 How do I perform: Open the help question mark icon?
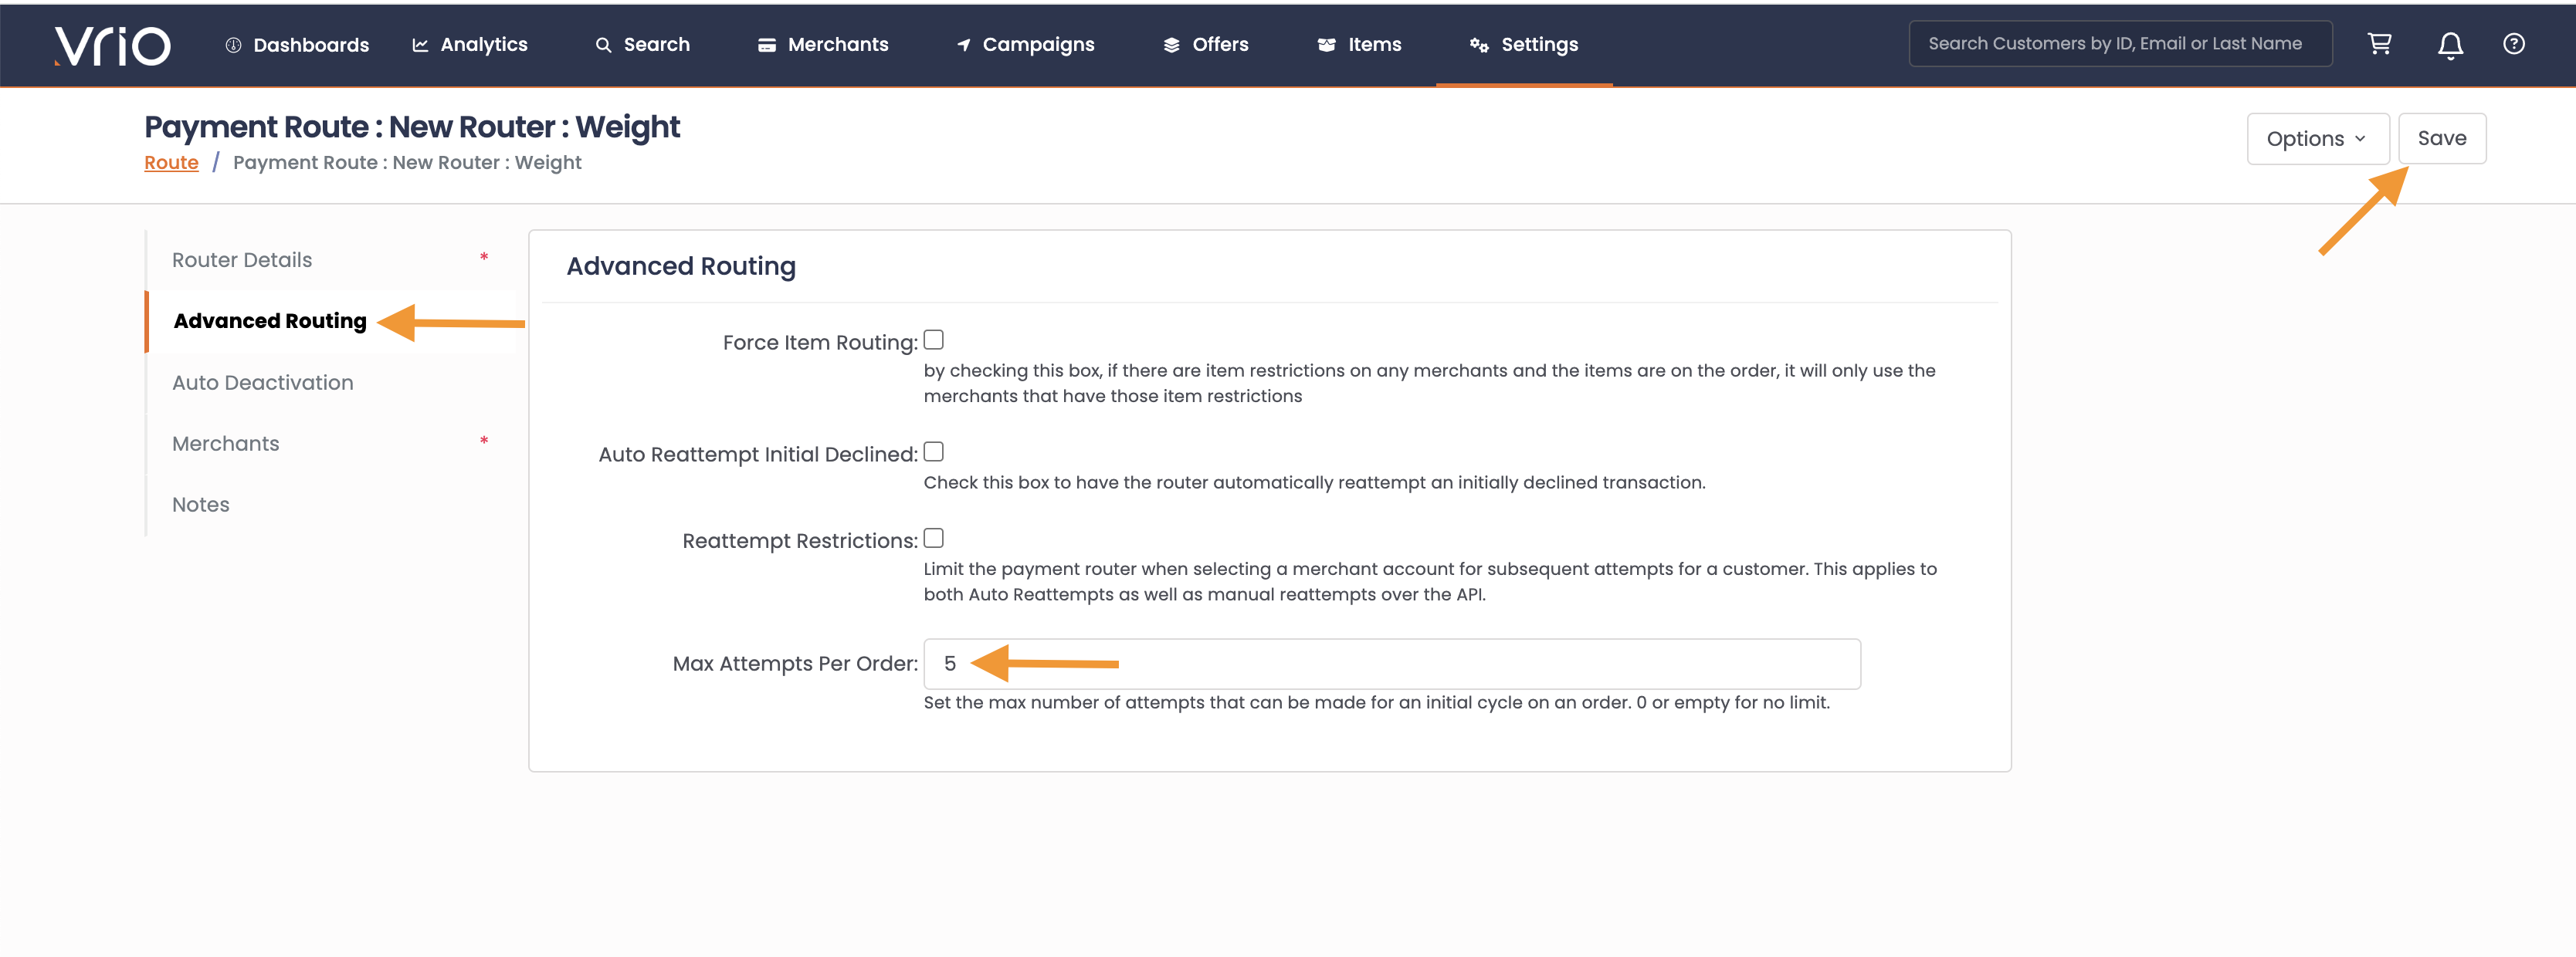[x=2513, y=44]
